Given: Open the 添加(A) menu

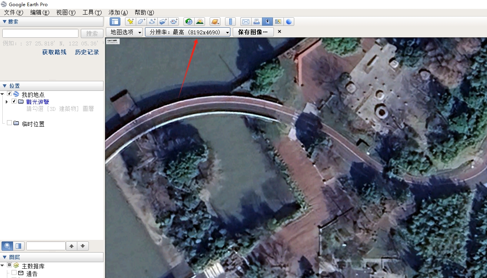Looking at the screenshot, I should point(118,12).
